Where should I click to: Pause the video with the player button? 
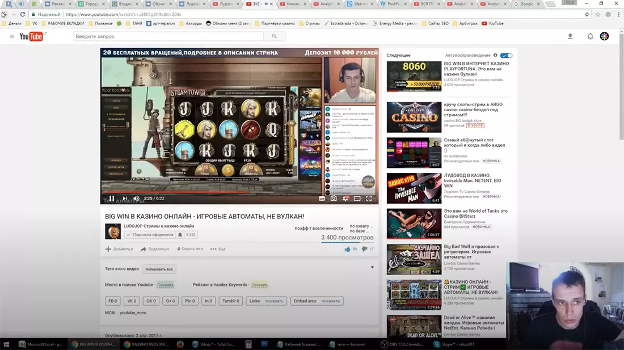pyautogui.click(x=111, y=199)
